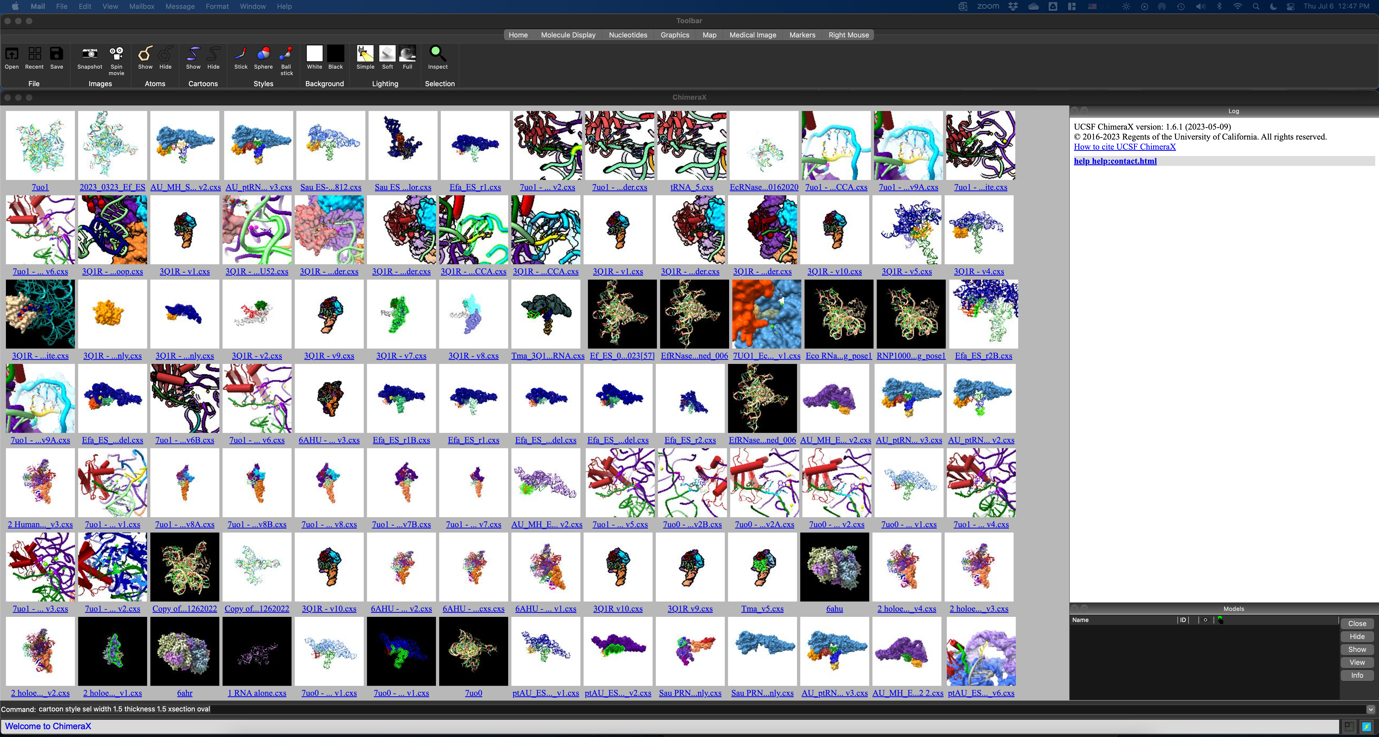Choose the Black background swatch

[x=336, y=54]
